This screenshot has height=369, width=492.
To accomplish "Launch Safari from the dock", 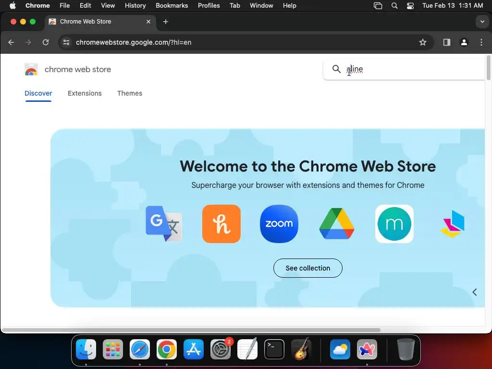I will [x=140, y=349].
